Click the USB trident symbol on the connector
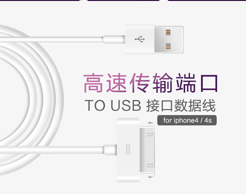Viewport: 246px width, 194px height. tap(140, 39)
